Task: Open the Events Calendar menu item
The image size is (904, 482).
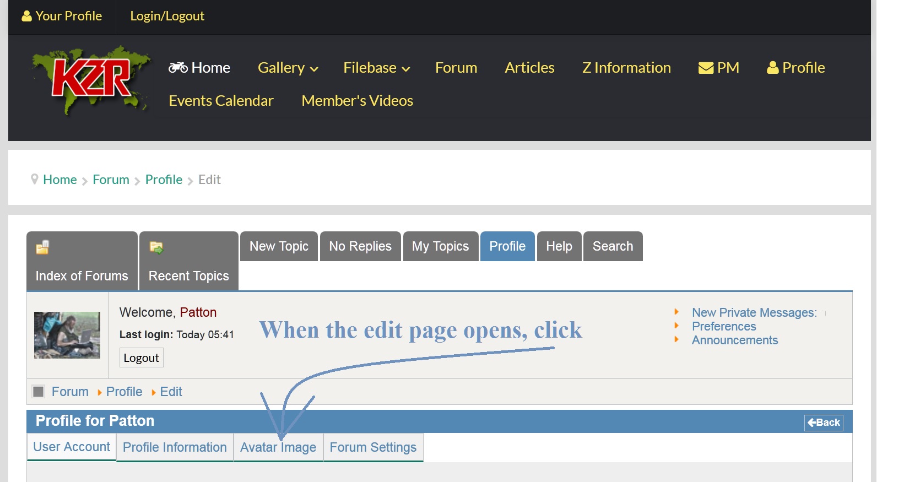Action: coord(221,101)
